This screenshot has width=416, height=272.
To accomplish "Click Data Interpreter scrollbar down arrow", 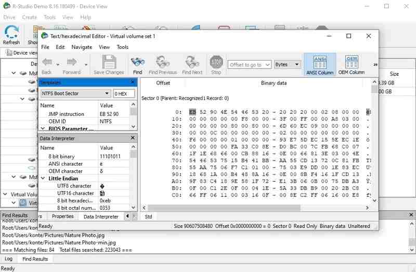I will click(133, 208).
